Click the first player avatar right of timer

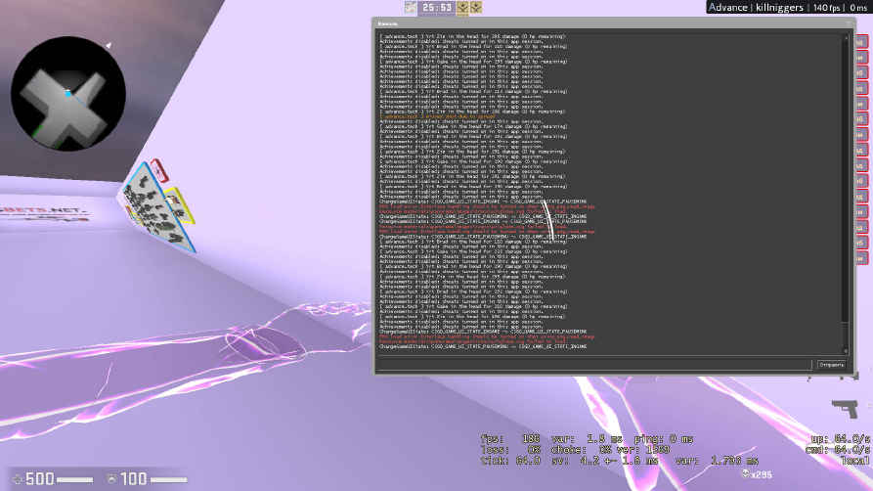click(x=462, y=7)
